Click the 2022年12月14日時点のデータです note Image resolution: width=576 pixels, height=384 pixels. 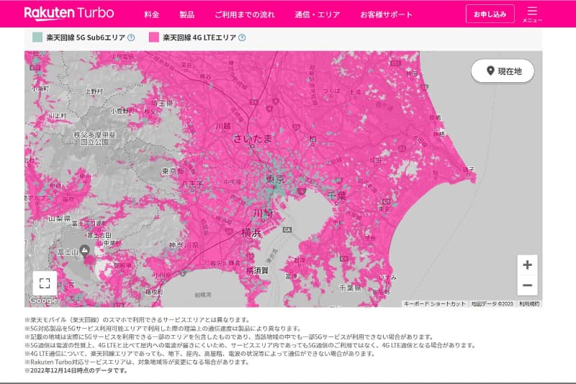tap(76, 370)
